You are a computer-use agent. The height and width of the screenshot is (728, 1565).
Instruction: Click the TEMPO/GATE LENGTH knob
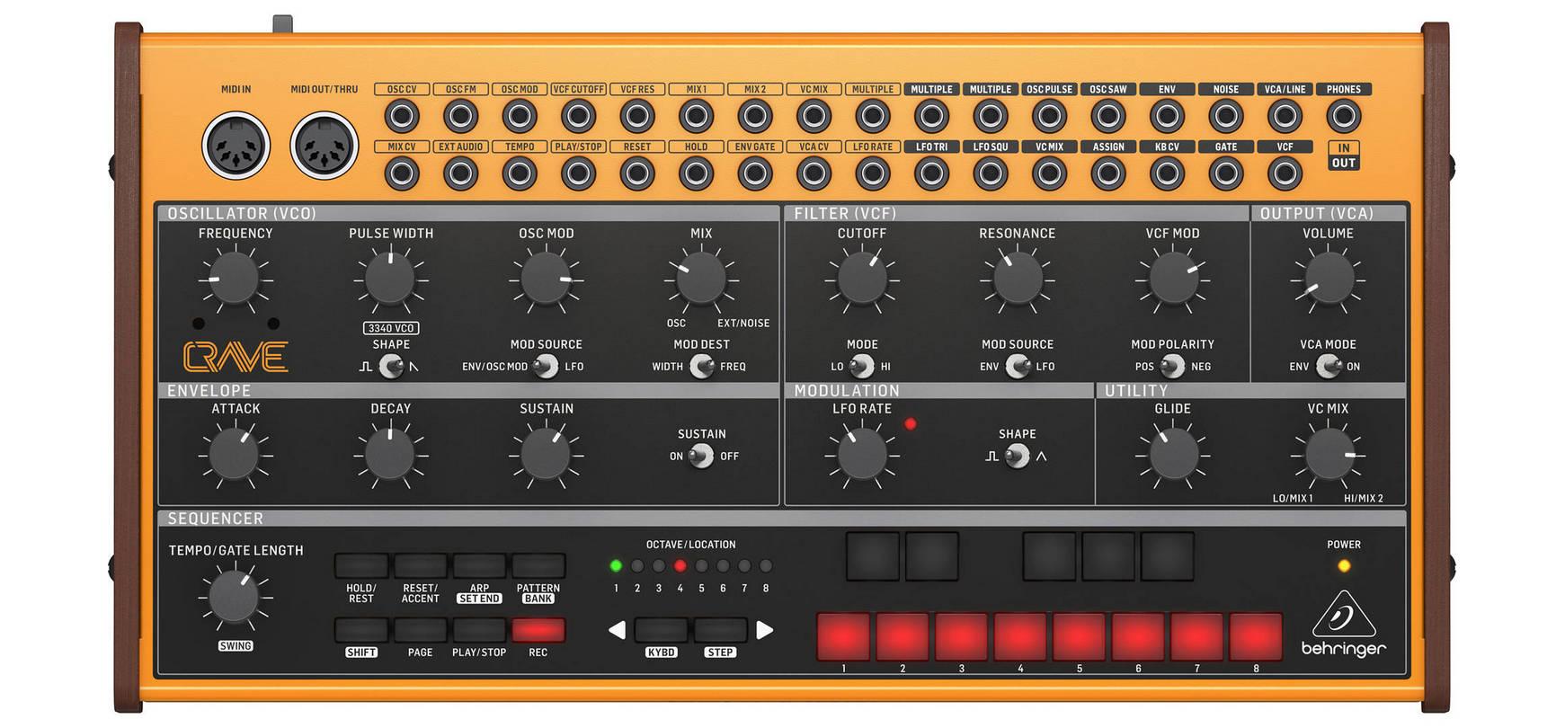[235, 597]
